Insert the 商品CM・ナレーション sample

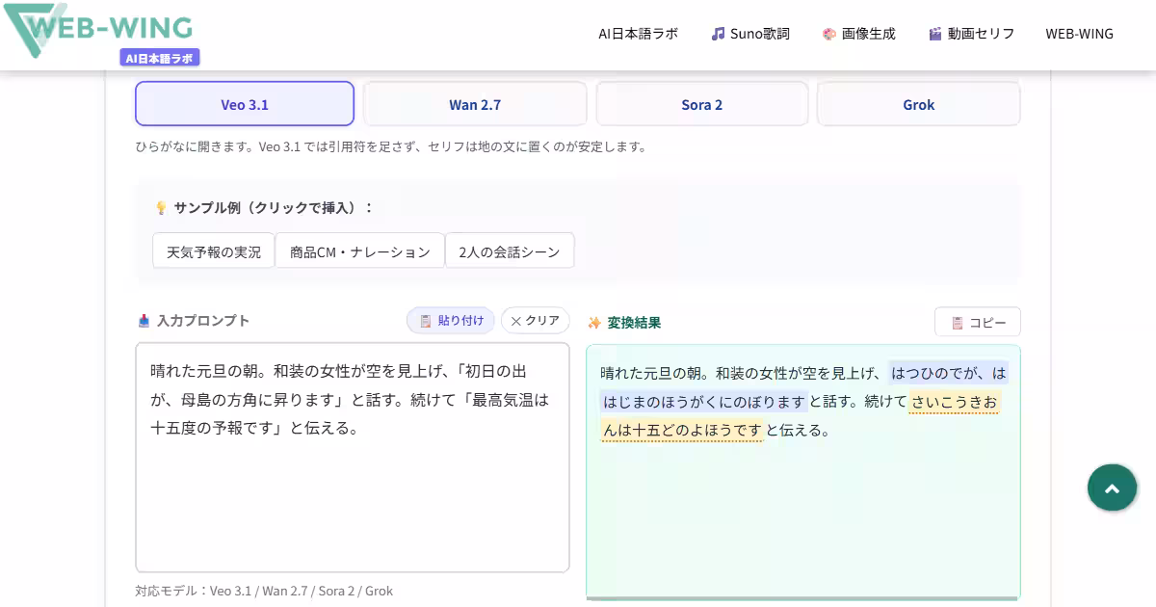[360, 251]
